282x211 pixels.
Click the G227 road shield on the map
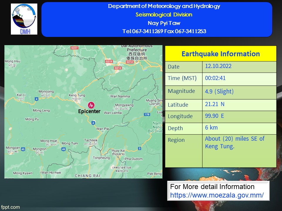click(x=74, y=48)
